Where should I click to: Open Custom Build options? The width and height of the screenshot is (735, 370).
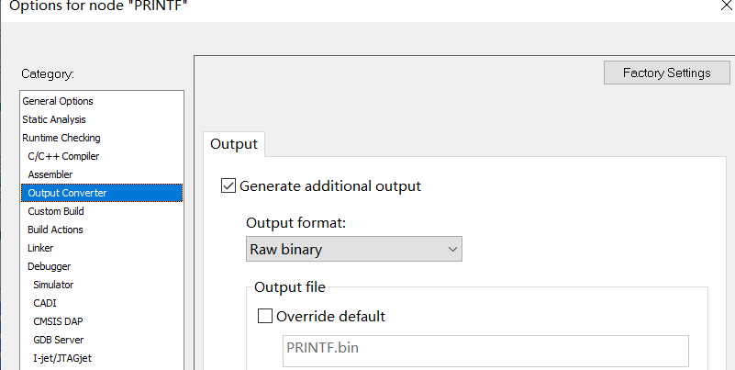(x=56, y=211)
